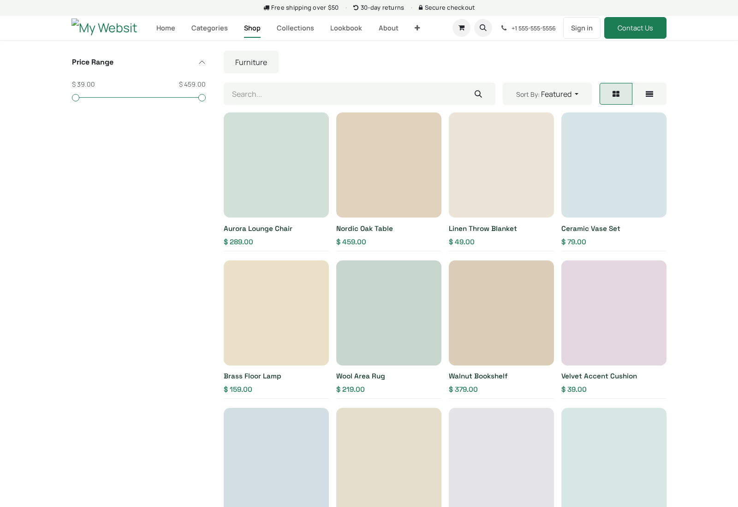Go to the Home menu item

[166, 28]
